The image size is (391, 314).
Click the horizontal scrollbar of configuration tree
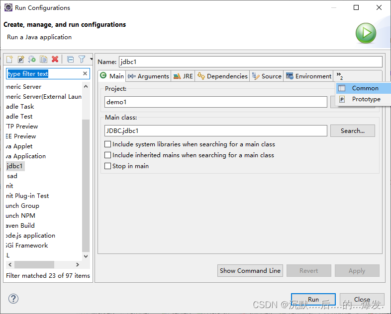coord(44,264)
